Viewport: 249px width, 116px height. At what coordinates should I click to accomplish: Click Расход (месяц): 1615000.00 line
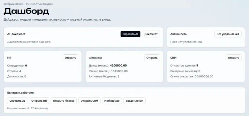(x=108, y=71)
